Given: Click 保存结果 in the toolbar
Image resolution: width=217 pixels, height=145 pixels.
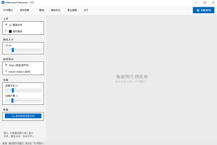Looking at the screenshot, I should click(24, 10).
